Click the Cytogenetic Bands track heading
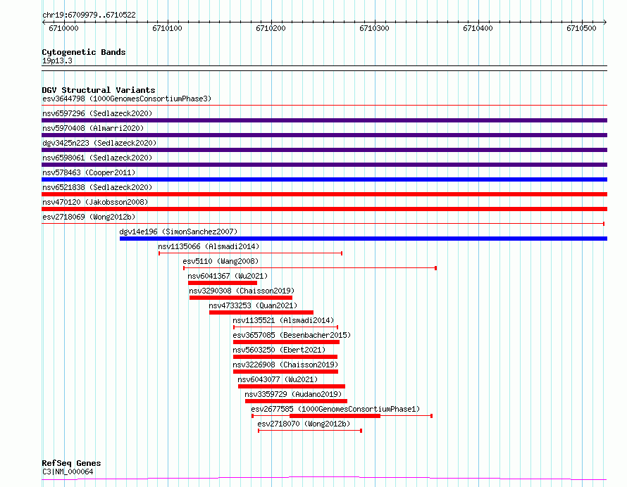Screen dimensions: 627x487 point(84,52)
